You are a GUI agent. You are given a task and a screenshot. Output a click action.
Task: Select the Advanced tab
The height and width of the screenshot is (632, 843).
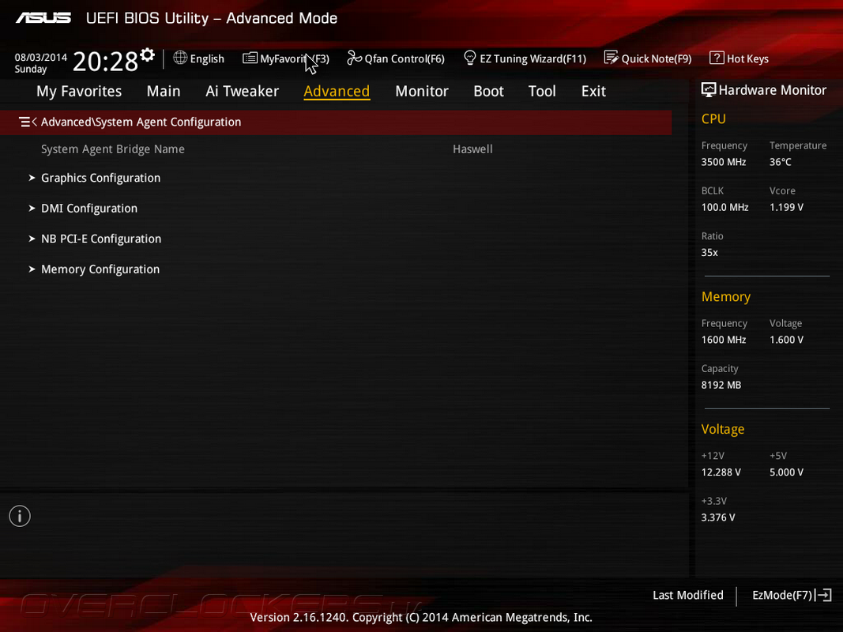point(337,92)
